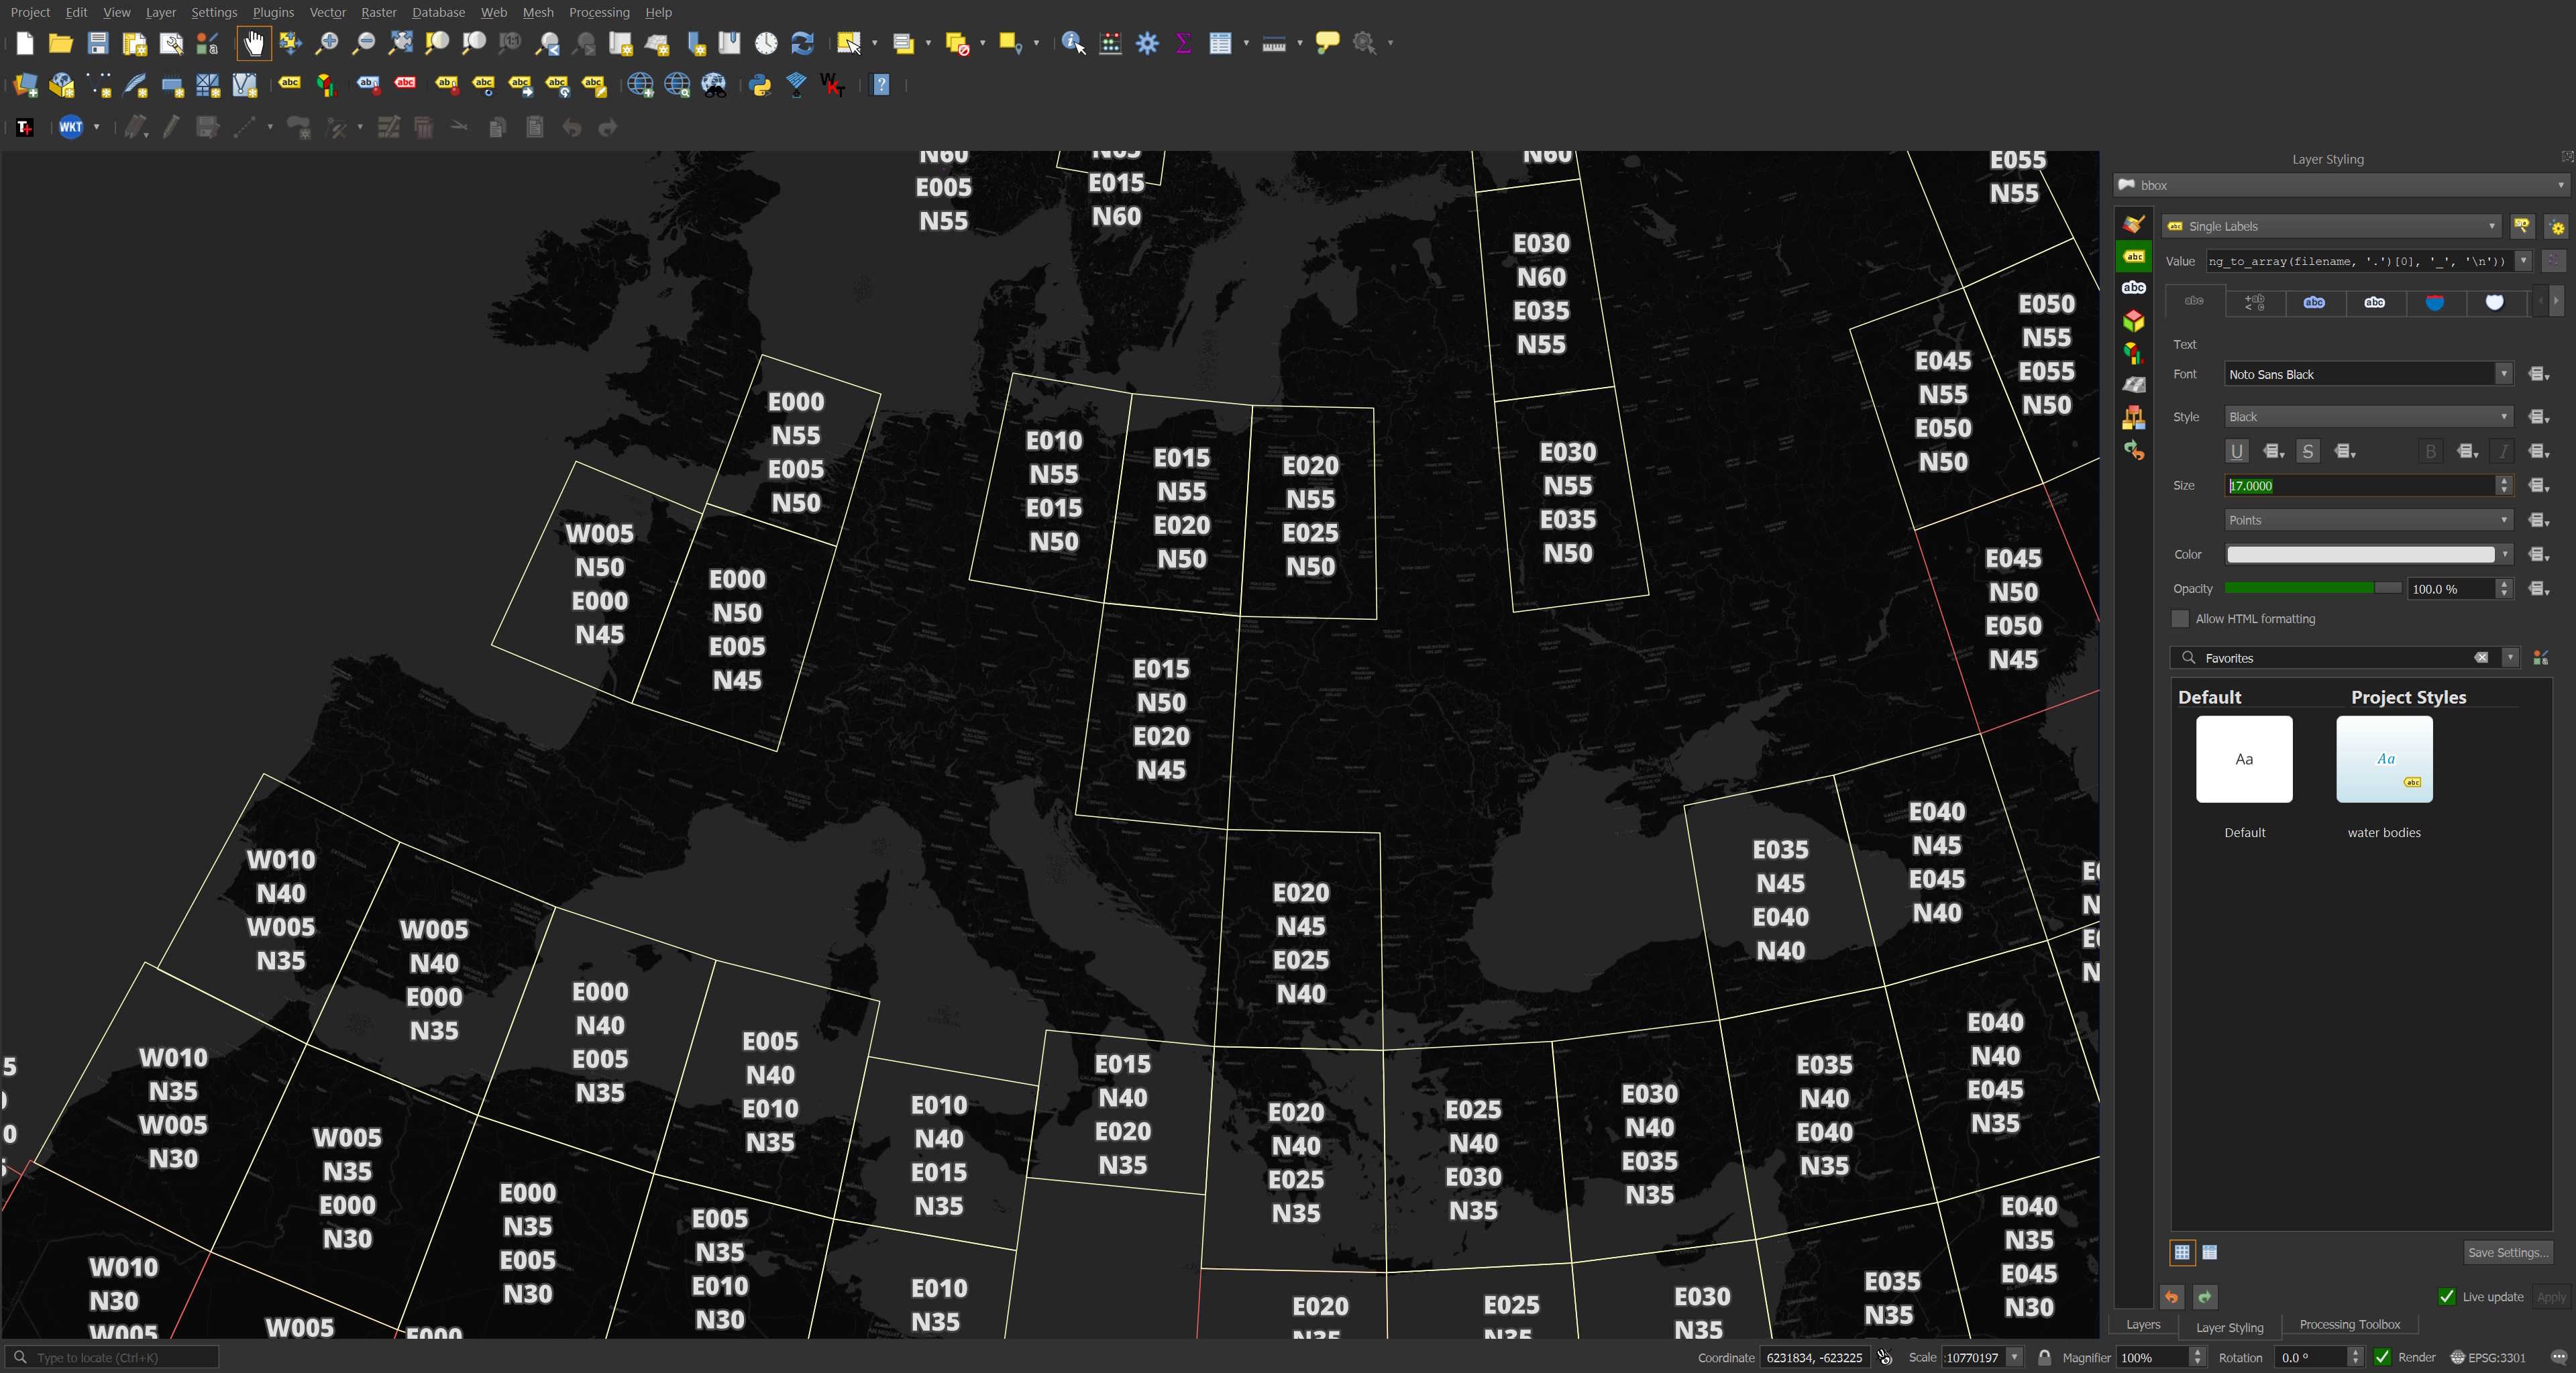Open the Single Labels mode dropdown
Viewport: 2576px width, 1373px height.
pyautogui.click(x=2331, y=226)
